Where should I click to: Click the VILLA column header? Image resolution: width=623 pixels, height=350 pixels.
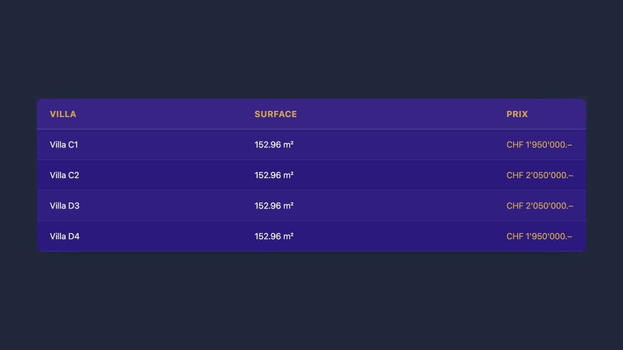(x=63, y=114)
